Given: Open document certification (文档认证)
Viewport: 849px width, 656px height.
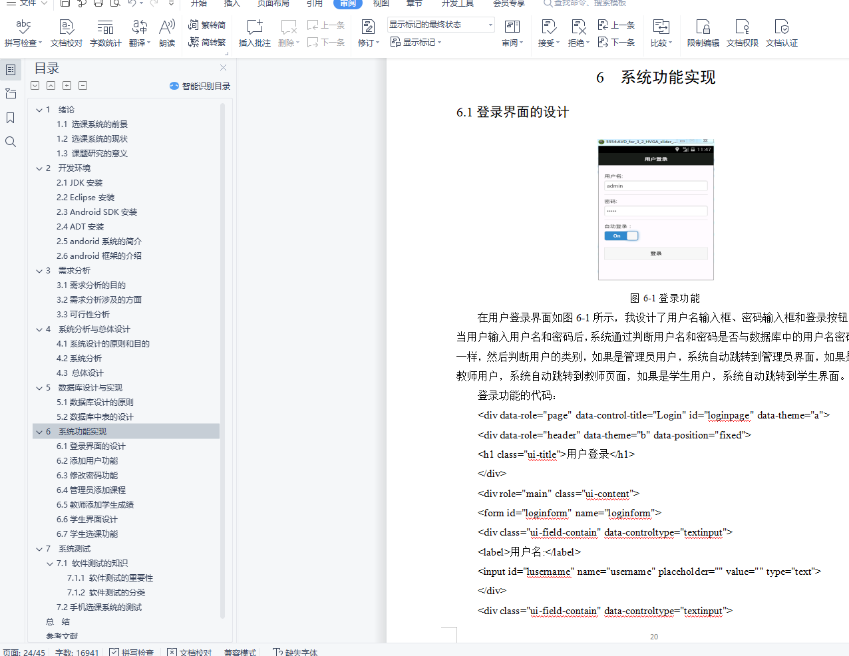Looking at the screenshot, I should click(x=781, y=33).
